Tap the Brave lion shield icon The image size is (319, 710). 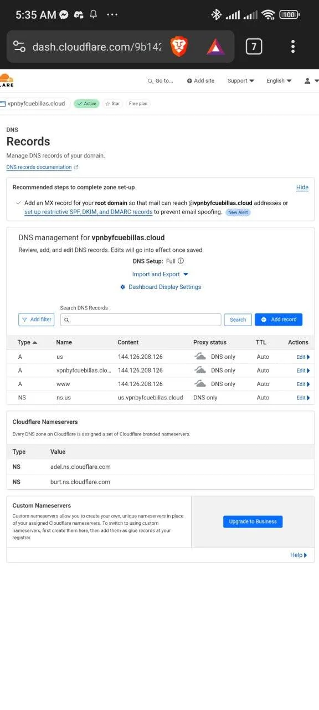pos(179,47)
